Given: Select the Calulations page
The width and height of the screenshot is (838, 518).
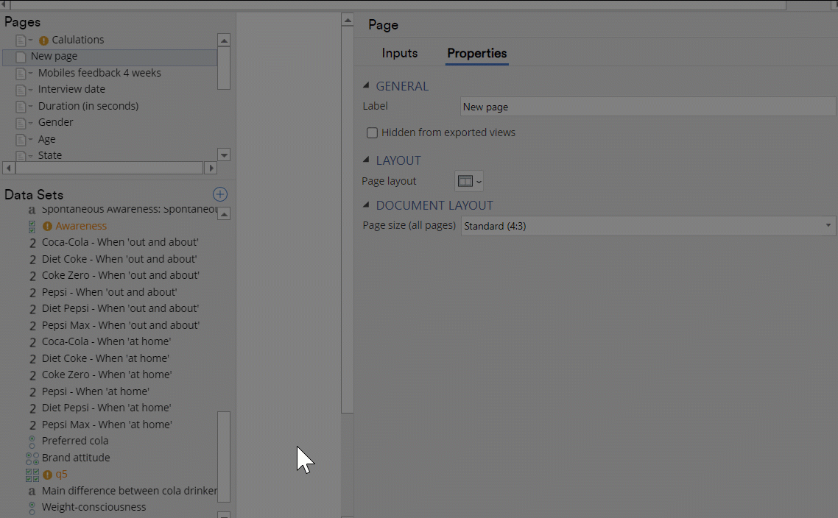Looking at the screenshot, I should click(x=78, y=40).
